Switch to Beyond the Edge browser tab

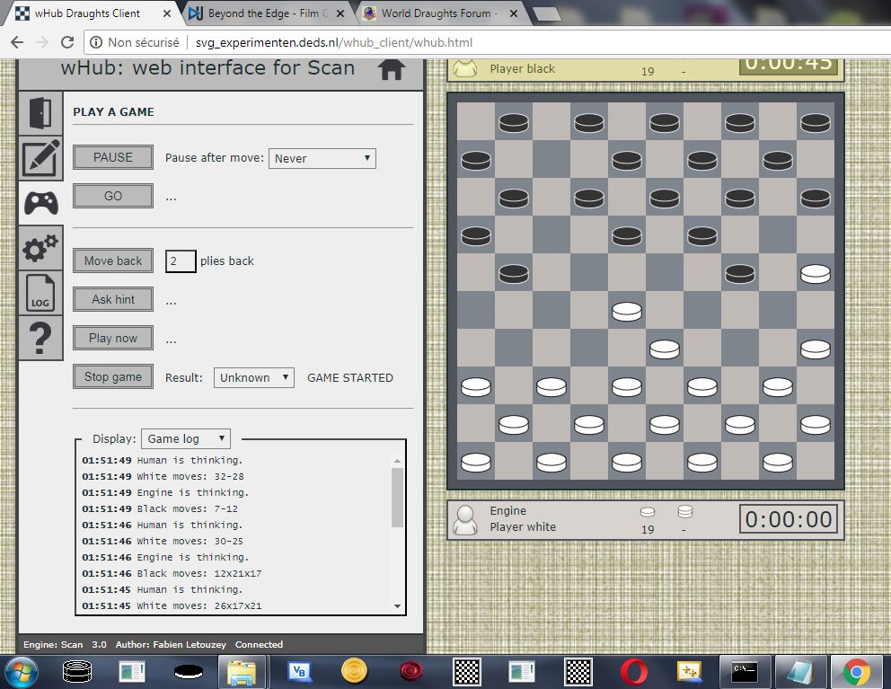coord(267,13)
